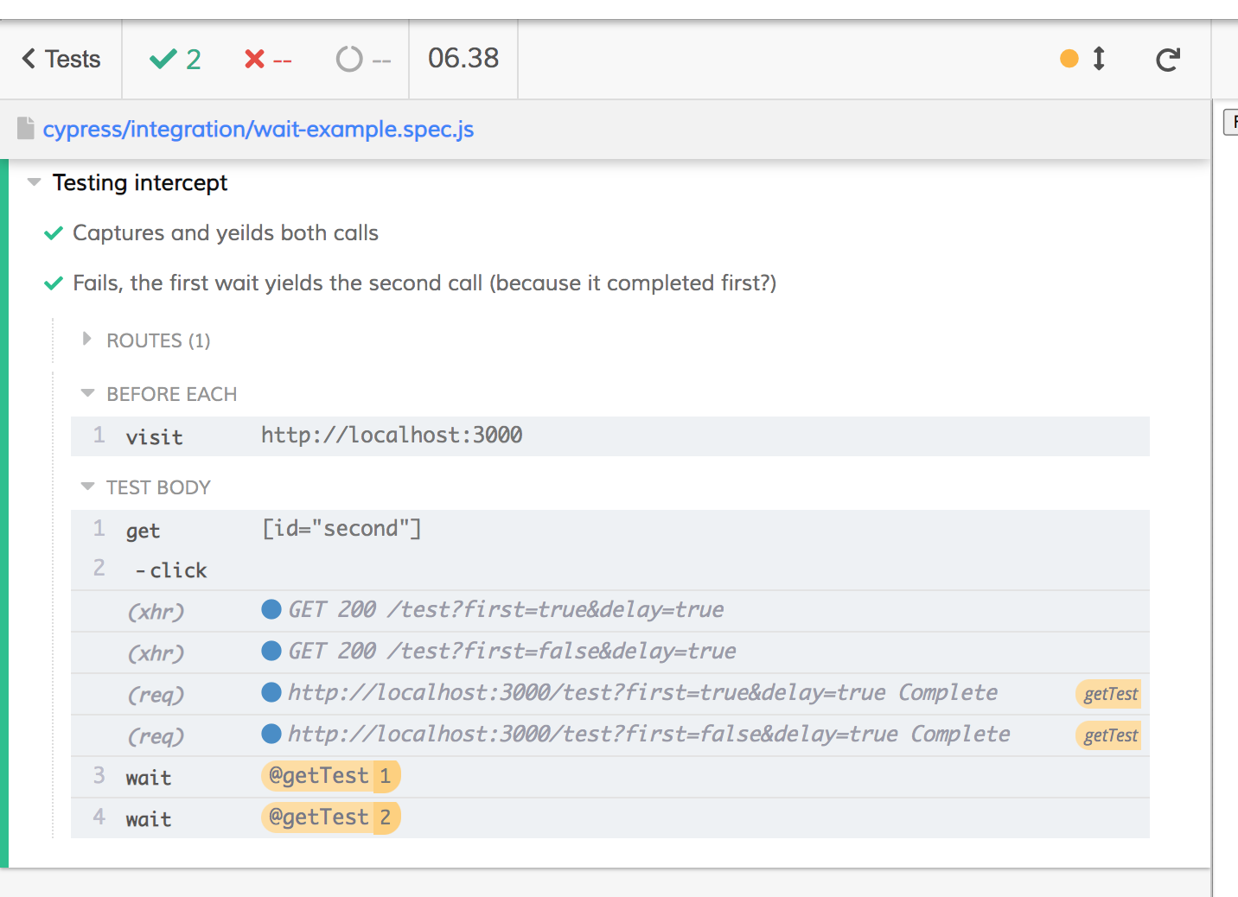Select the get [id="second"] command row
This screenshot has width=1238, height=897.
pyautogui.click(x=341, y=529)
